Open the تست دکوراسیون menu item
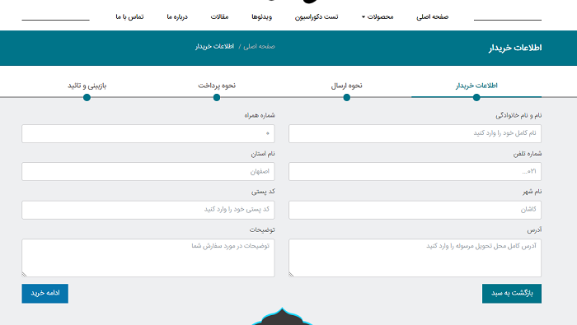The height and width of the screenshot is (325, 577). coord(316,17)
